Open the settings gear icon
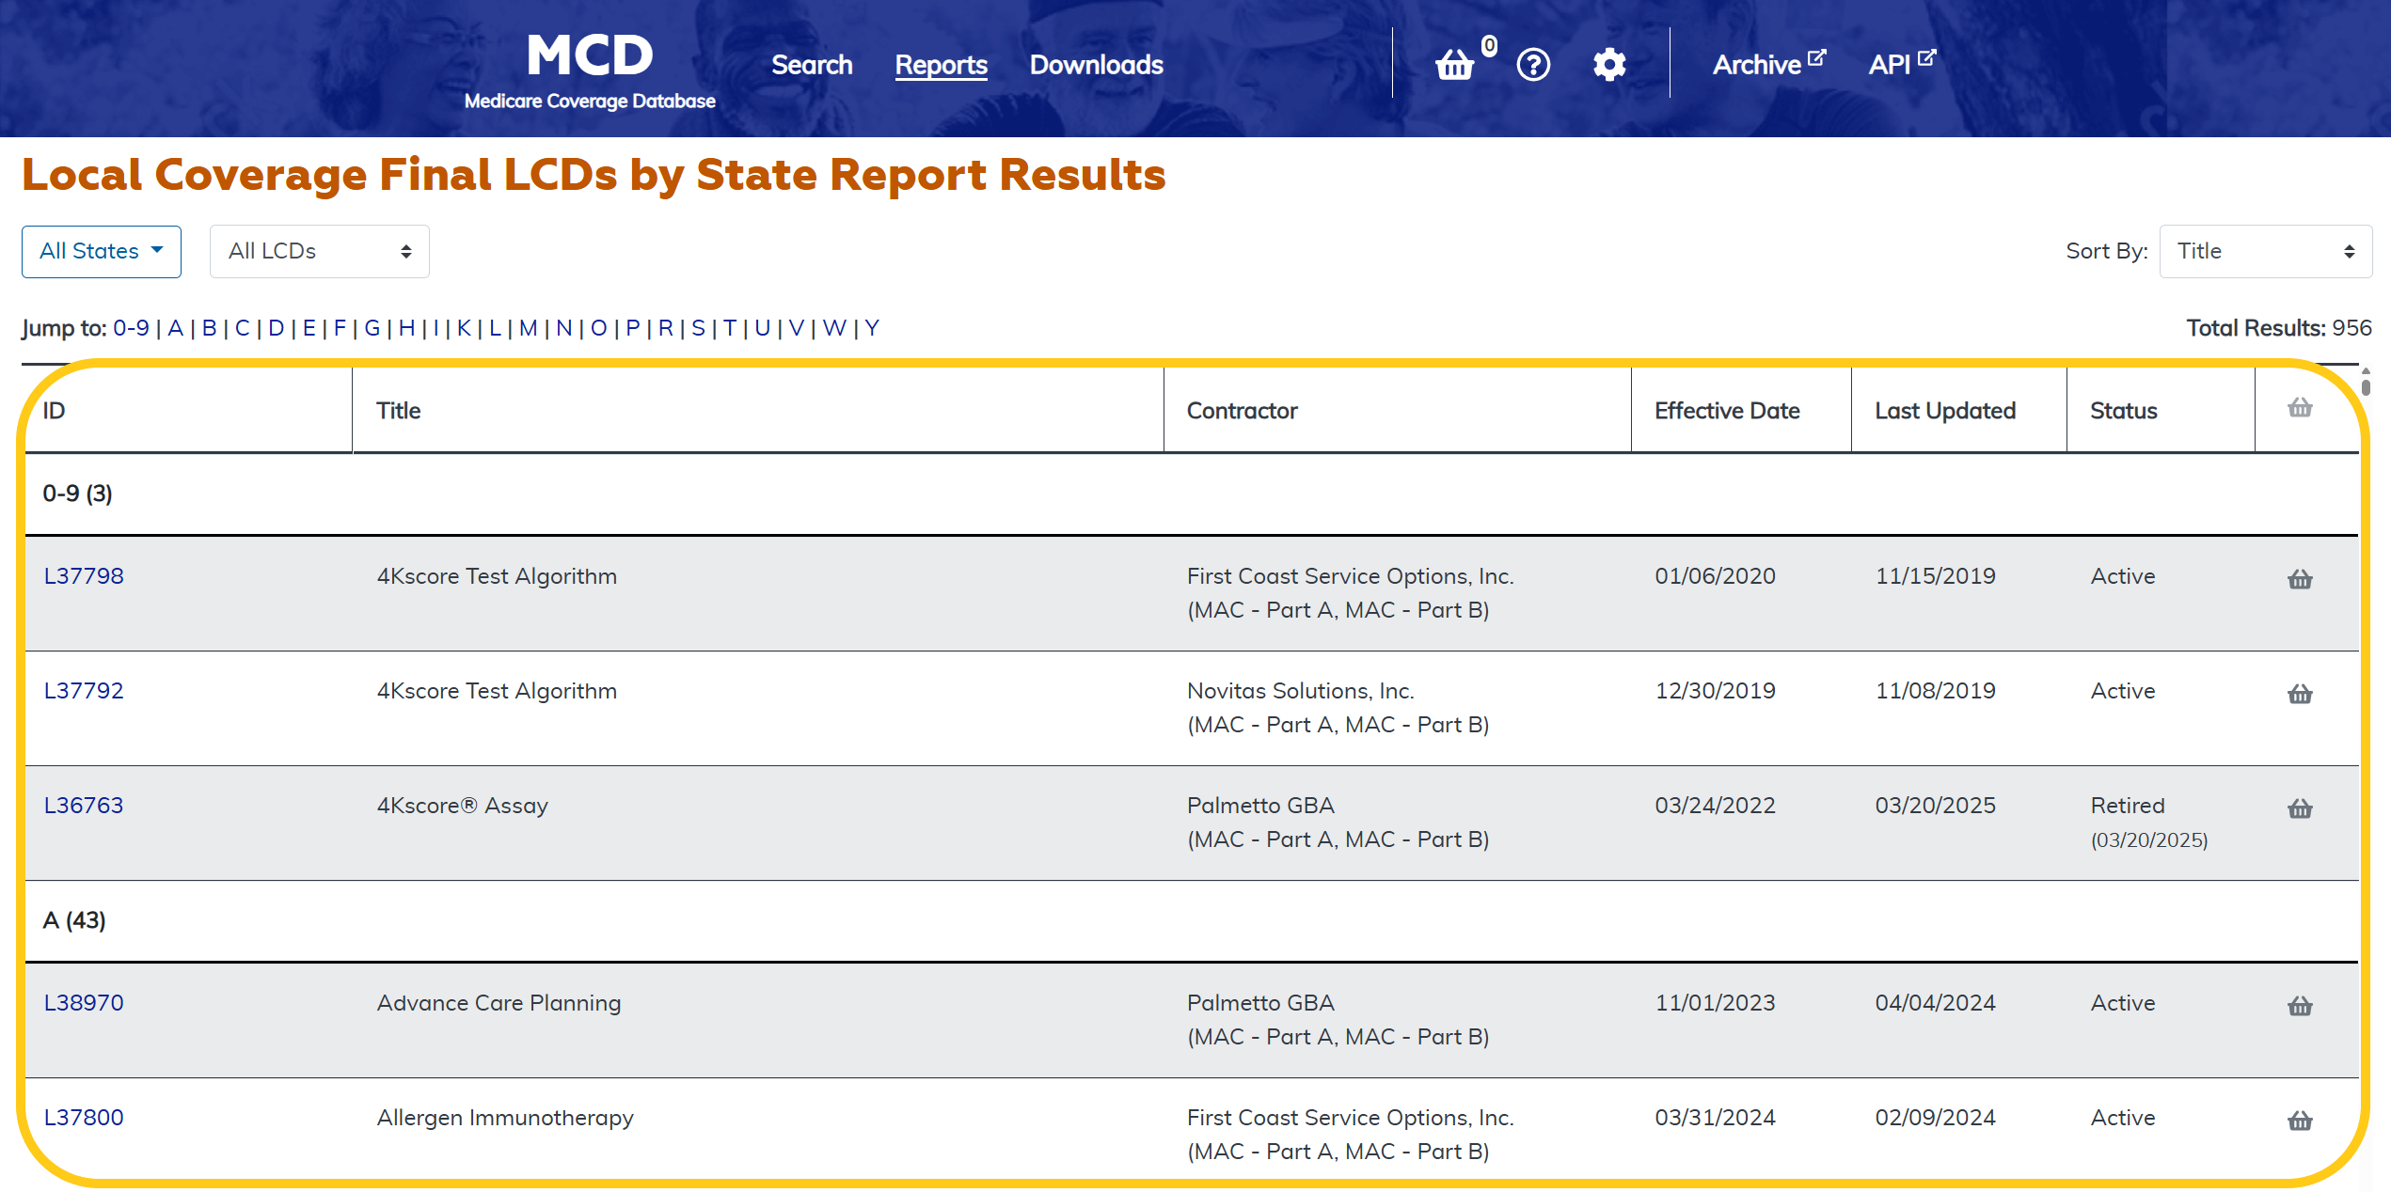 pyautogui.click(x=1609, y=64)
